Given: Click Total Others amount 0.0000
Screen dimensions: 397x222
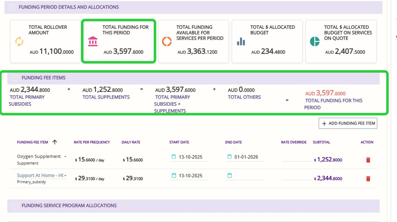Looking at the screenshot, I should pyautogui.click(x=241, y=90).
